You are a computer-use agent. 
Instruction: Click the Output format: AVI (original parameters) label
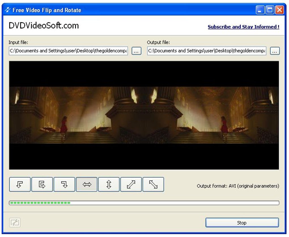[x=238, y=186]
